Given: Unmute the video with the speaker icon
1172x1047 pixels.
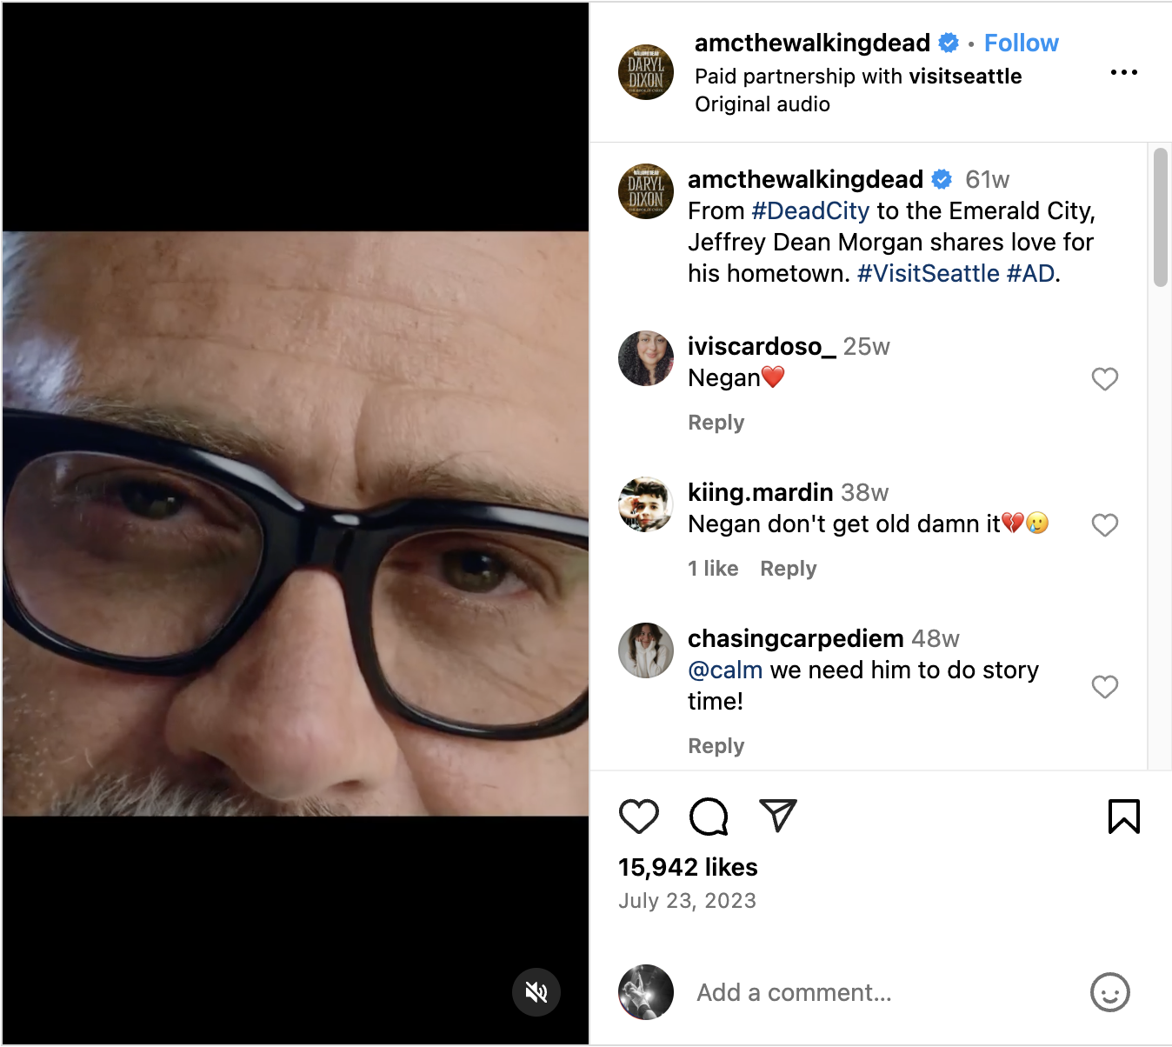Looking at the screenshot, I should (x=536, y=992).
